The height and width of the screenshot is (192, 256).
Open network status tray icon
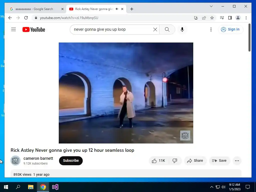pos(218,187)
